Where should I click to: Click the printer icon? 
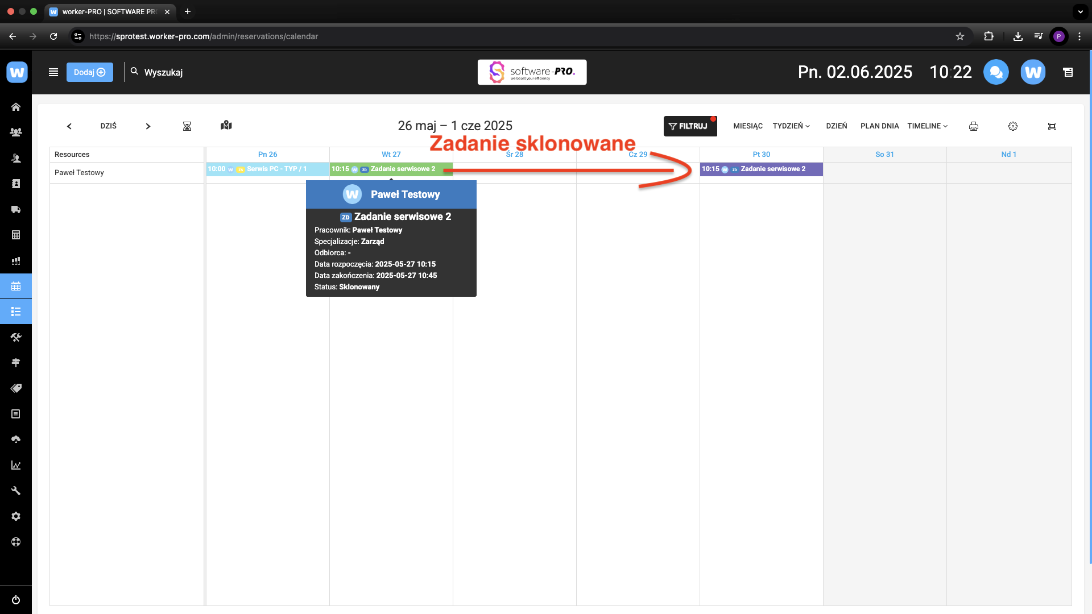974,126
